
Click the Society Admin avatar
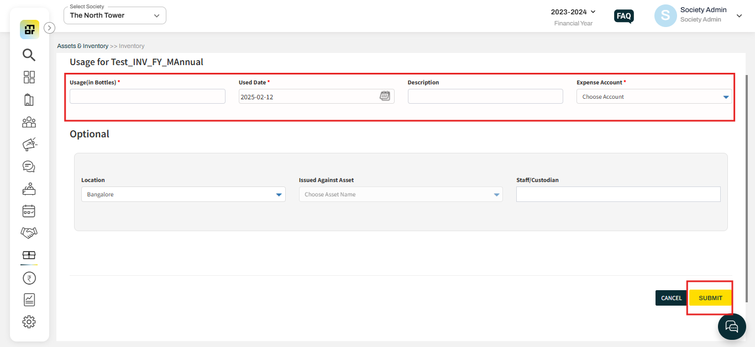pos(665,16)
